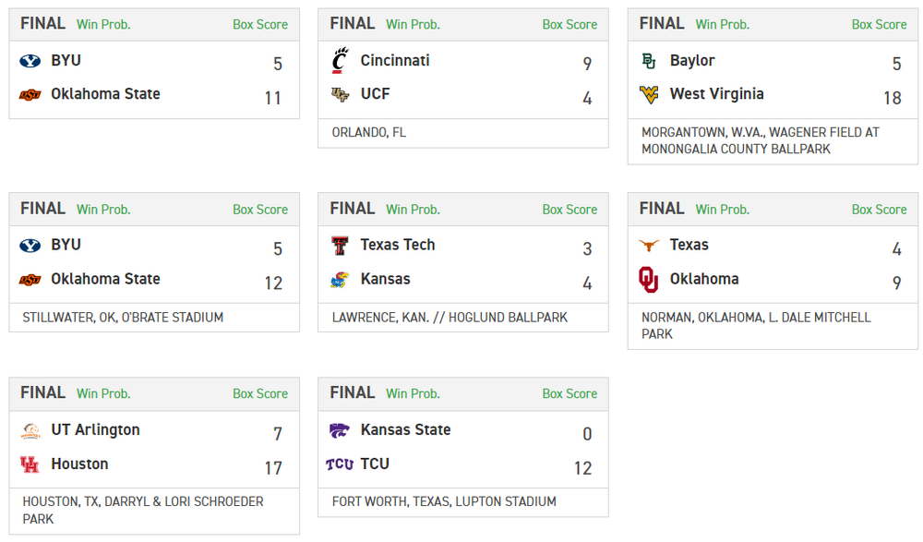Click the UCF Knights logo
This screenshot has width=923, height=542.
tap(340, 94)
